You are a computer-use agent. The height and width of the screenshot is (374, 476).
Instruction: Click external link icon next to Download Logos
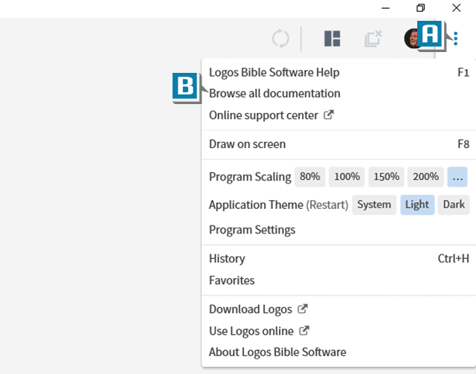pyautogui.click(x=303, y=309)
